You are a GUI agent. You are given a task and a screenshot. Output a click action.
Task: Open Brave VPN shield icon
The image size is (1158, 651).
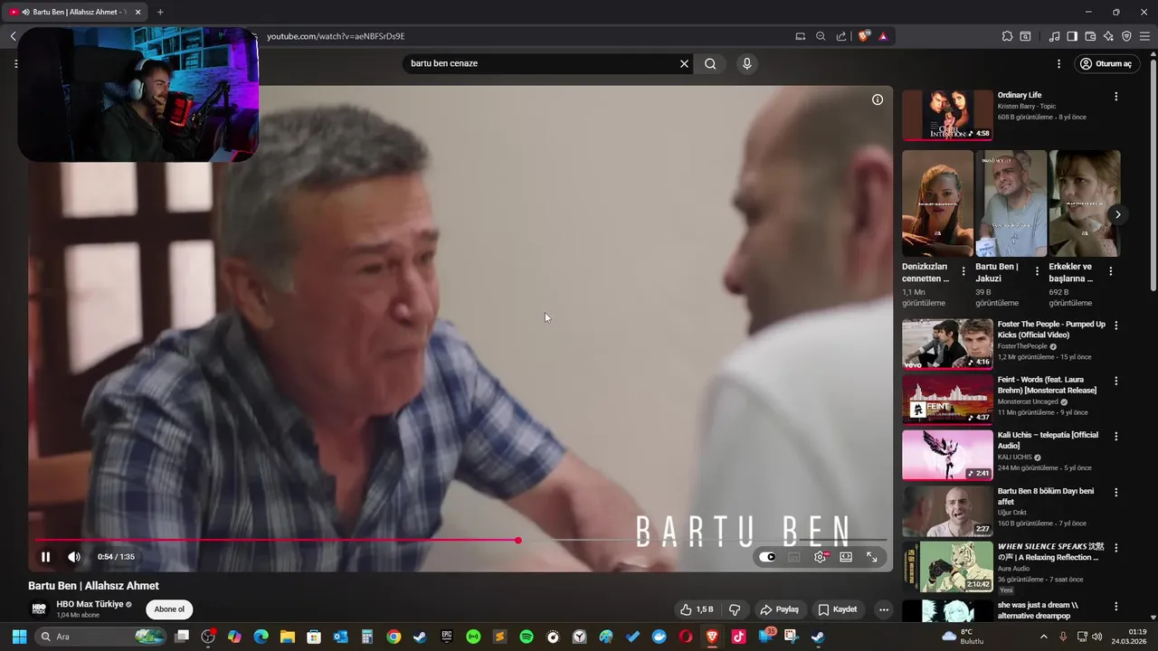[x=1126, y=36]
